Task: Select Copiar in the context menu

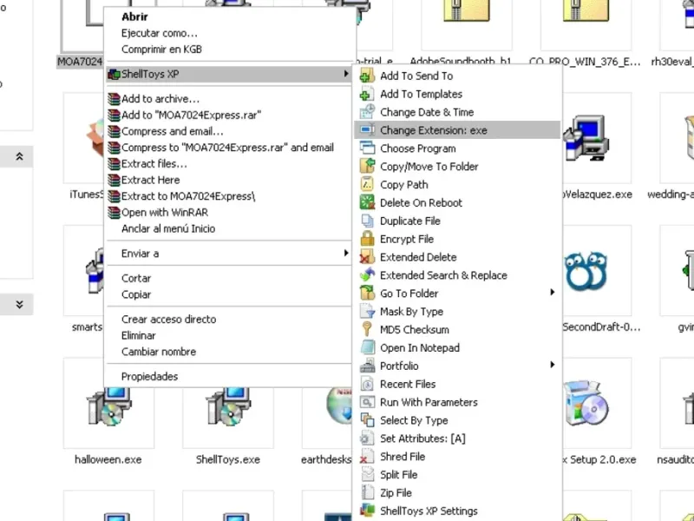Action: [x=136, y=294]
